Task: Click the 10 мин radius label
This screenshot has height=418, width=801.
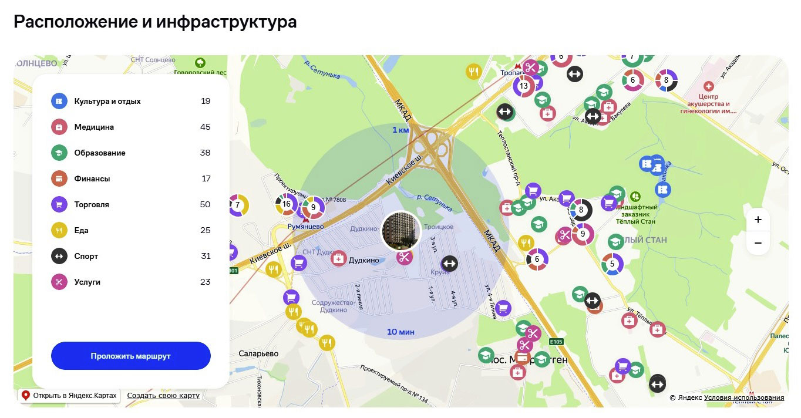Action: click(400, 332)
